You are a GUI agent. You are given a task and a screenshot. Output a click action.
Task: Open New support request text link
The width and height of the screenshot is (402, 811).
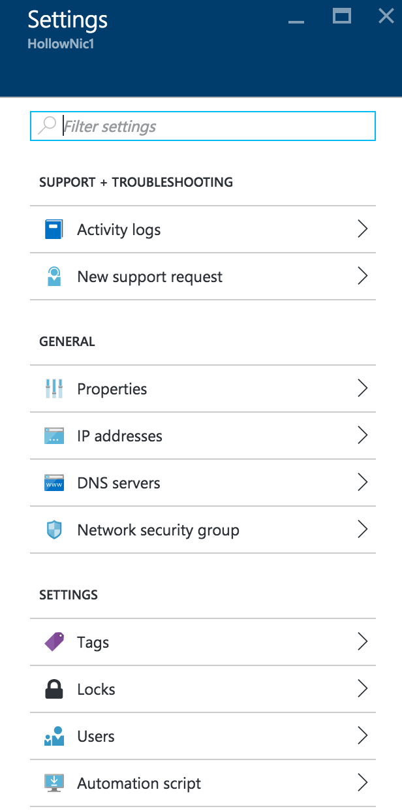click(x=149, y=277)
